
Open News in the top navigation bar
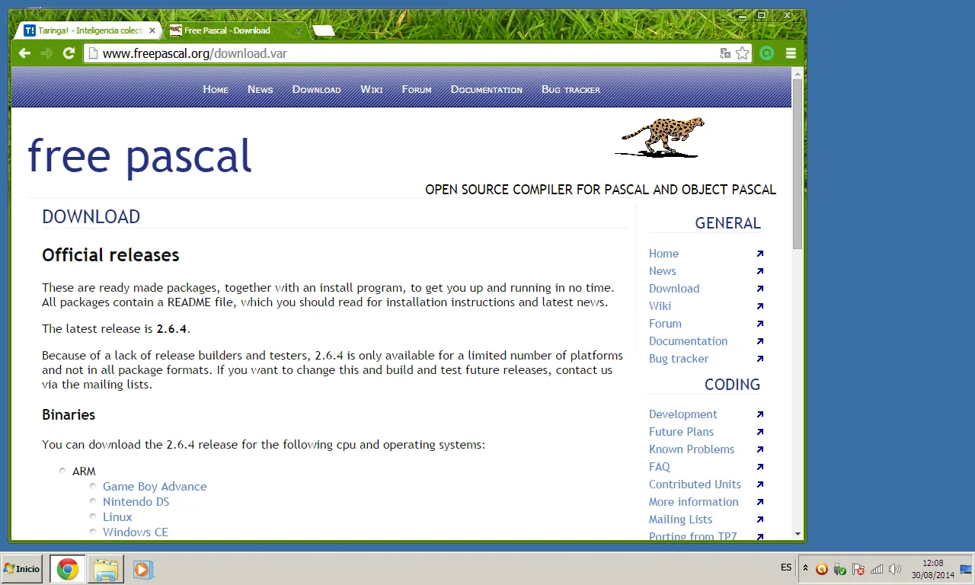pos(260,89)
